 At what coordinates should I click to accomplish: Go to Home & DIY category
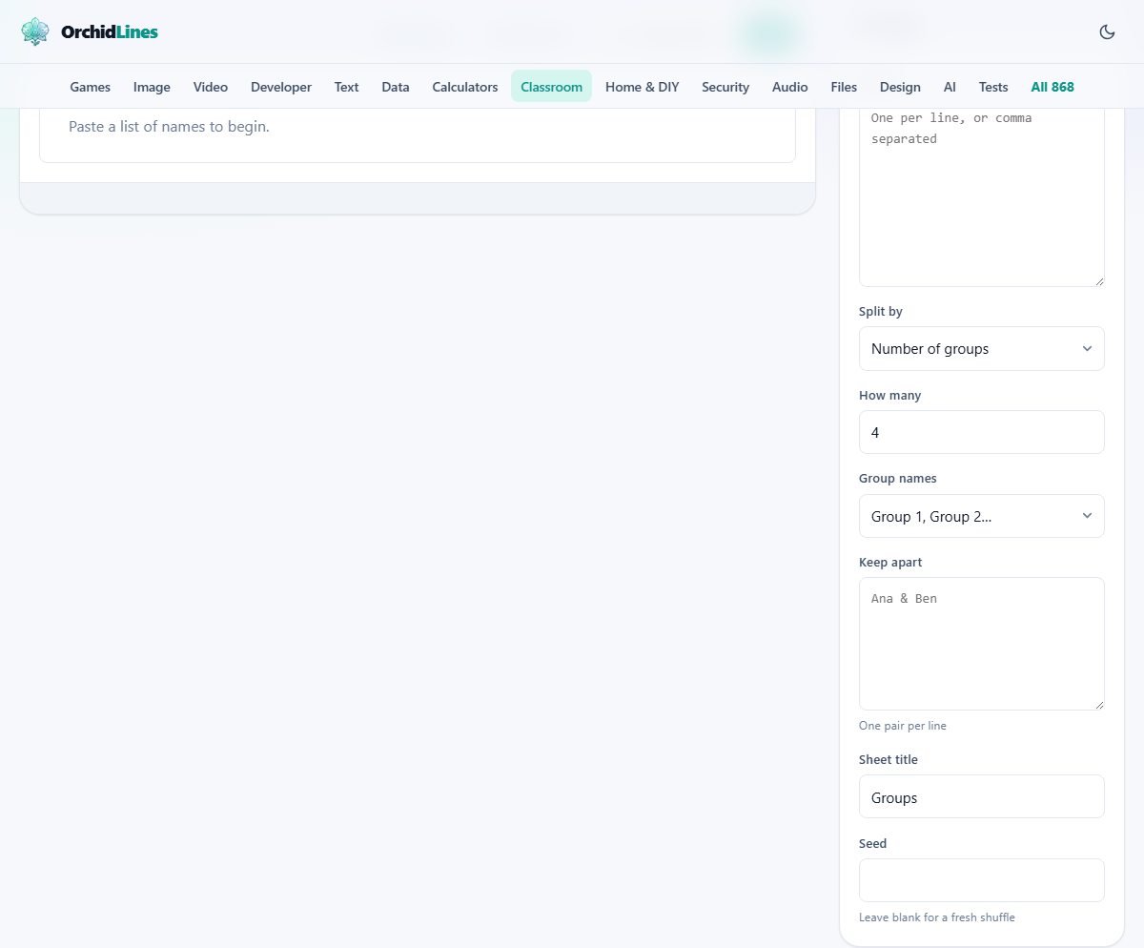[x=643, y=87]
